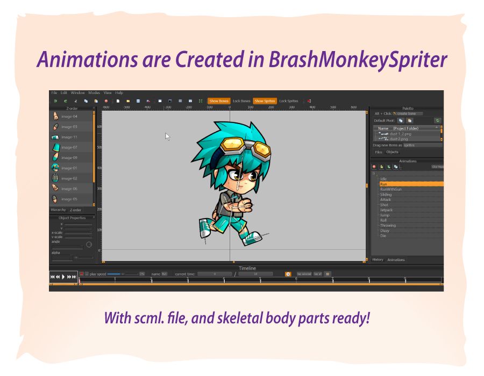Jump to the first frame of the timeline
484x376 pixels.
click(52, 277)
